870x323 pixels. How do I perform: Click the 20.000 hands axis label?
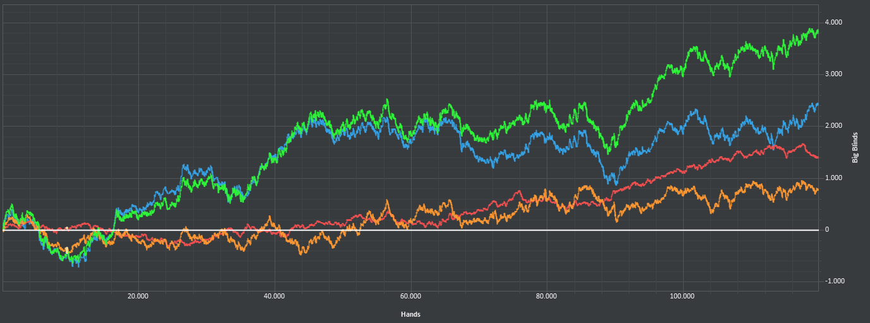pyautogui.click(x=138, y=296)
